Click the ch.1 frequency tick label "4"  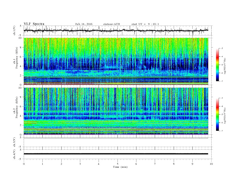tap(21, 66)
